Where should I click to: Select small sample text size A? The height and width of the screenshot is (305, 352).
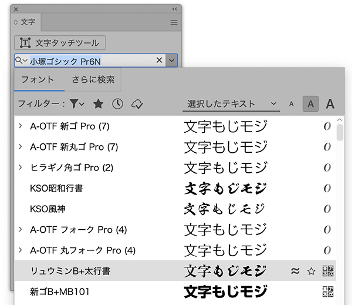click(292, 104)
